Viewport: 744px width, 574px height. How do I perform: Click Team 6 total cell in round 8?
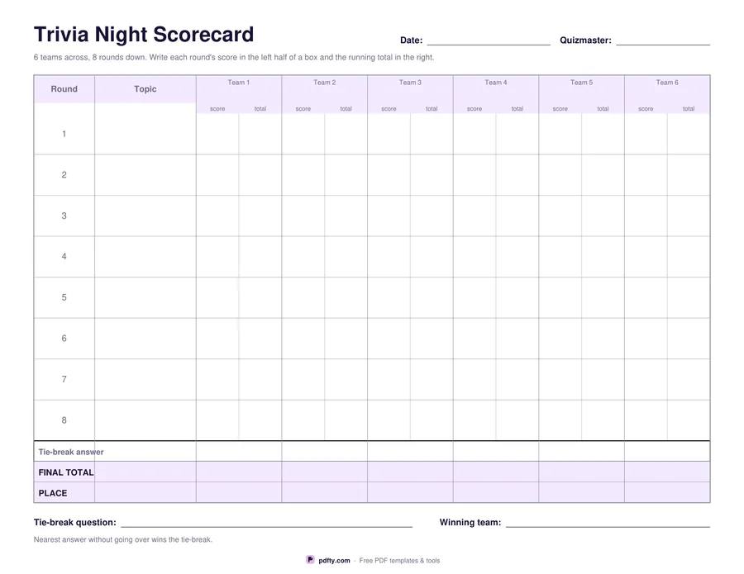(x=689, y=420)
